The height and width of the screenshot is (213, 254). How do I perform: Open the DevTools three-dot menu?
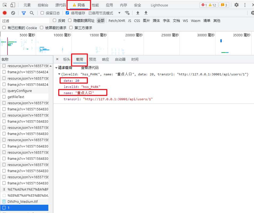(245, 5)
